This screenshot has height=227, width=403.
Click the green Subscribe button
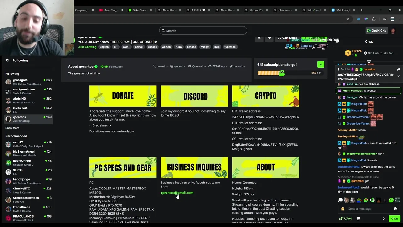click(315, 38)
